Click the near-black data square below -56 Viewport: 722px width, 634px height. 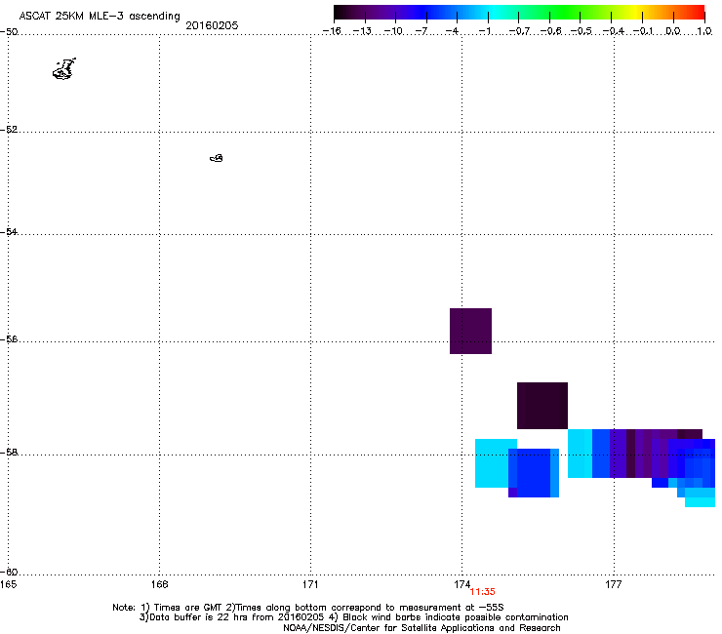[541, 406]
